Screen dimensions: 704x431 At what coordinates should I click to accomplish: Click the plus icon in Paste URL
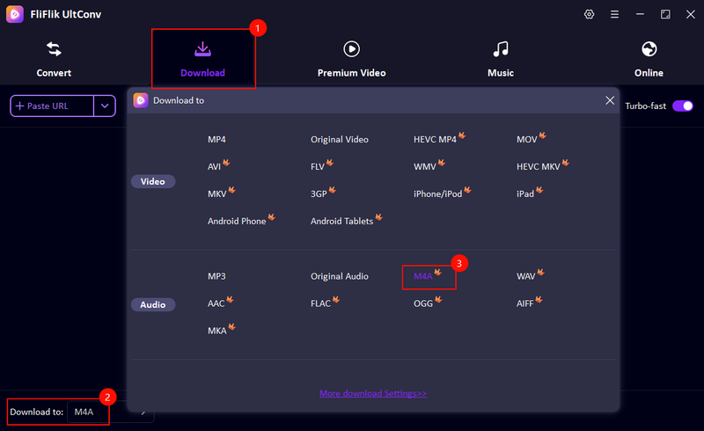pyautogui.click(x=19, y=106)
